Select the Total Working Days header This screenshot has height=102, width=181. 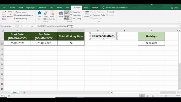coord(71,36)
